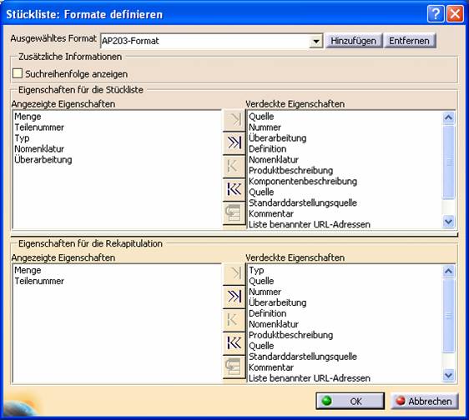Click up arrow of Rekapitulation hidden properties scrollbar
This screenshot has width=469, height=420.
click(x=448, y=271)
